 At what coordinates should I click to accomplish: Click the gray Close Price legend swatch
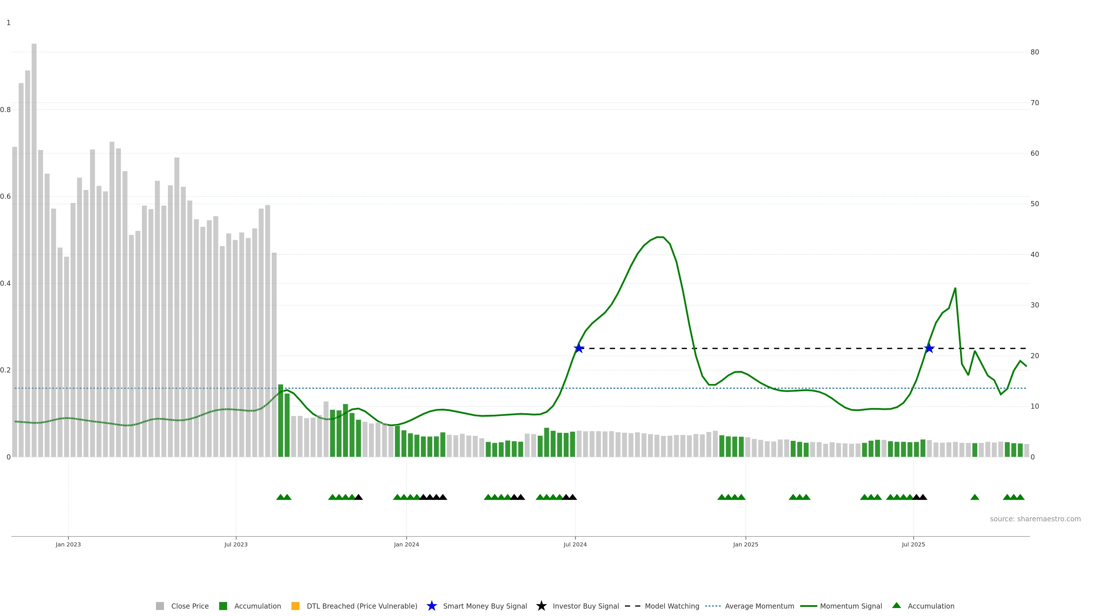click(160, 606)
